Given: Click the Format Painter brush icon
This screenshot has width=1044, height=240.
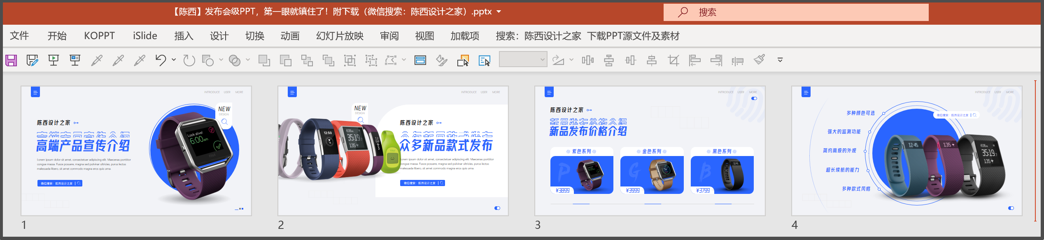Looking at the screenshot, I should 760,60.
